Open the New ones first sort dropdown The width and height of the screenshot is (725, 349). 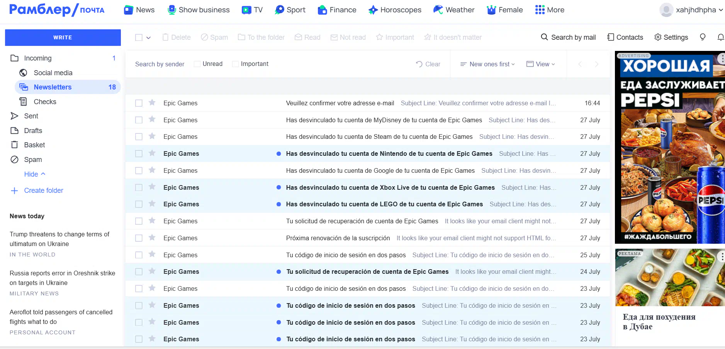point(487,64)
